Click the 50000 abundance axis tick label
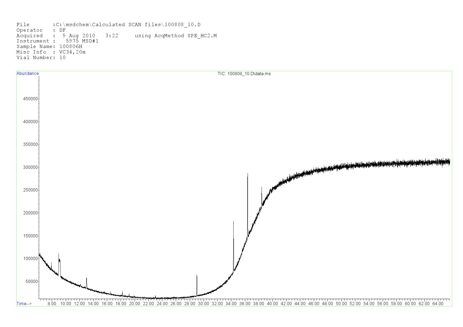Image resolution: width=463 pixels, height=327 pixels. (x=32, y=282)
